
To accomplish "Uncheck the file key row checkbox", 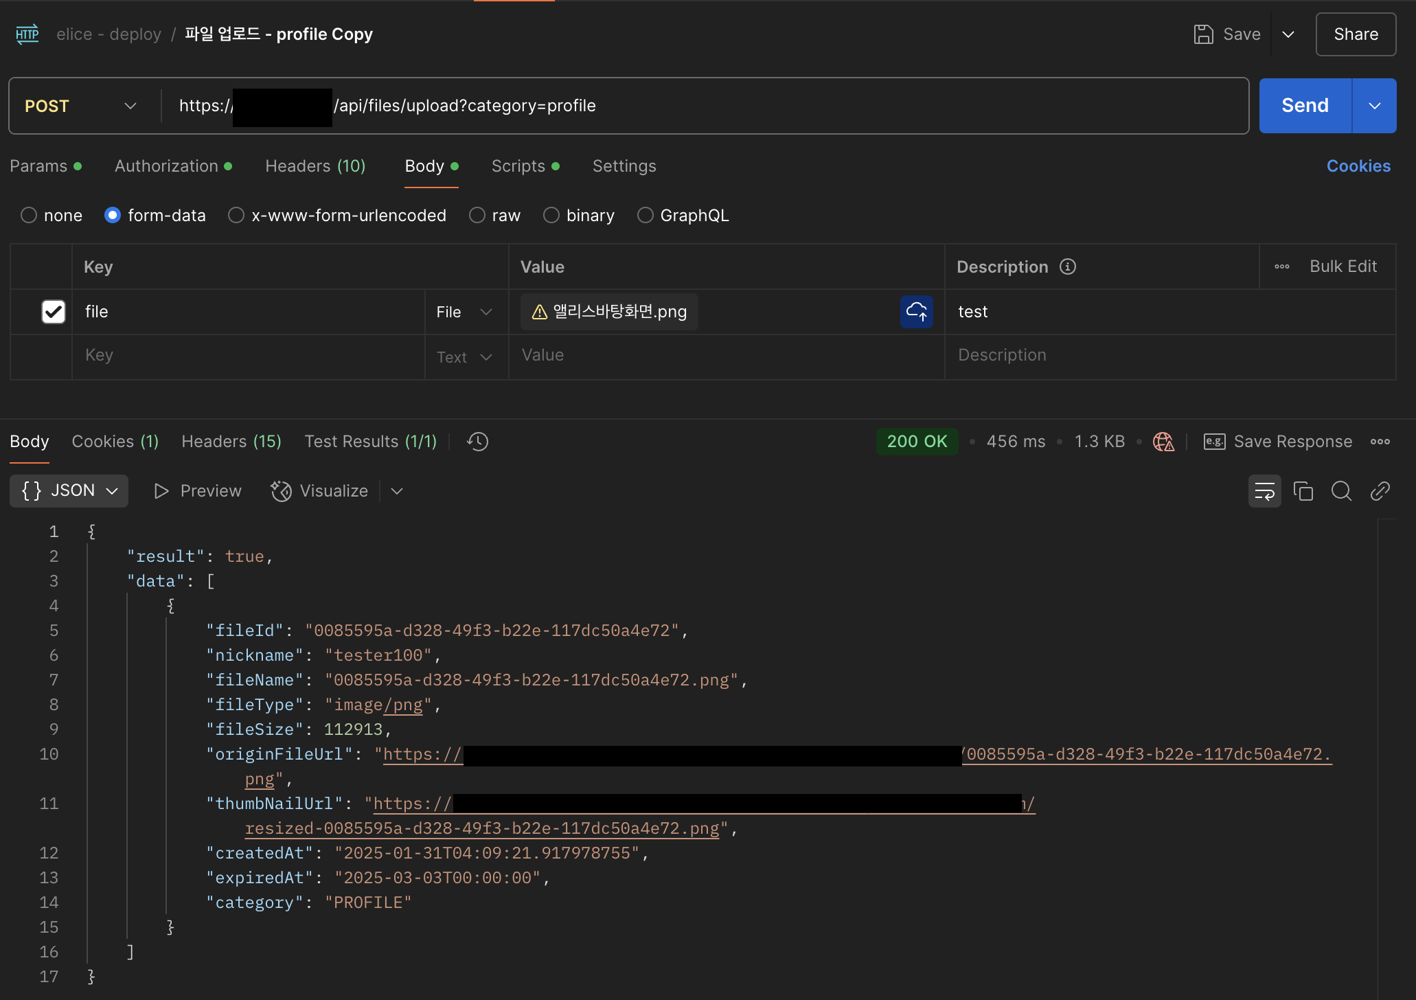I will [x=54, y=312].
